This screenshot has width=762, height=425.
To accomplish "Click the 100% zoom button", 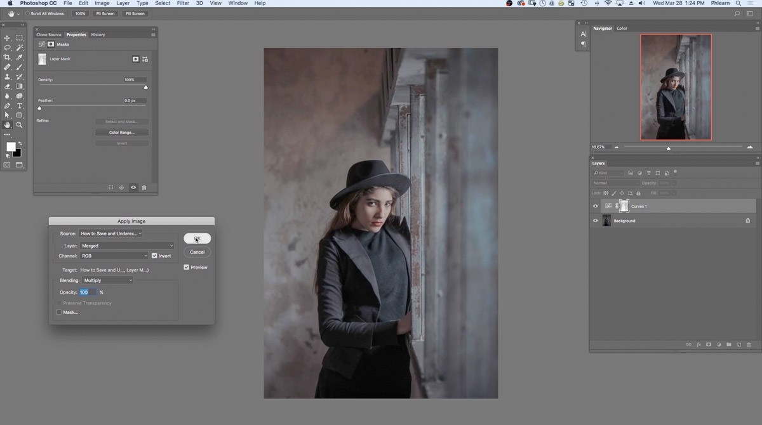I will (80, 13).
